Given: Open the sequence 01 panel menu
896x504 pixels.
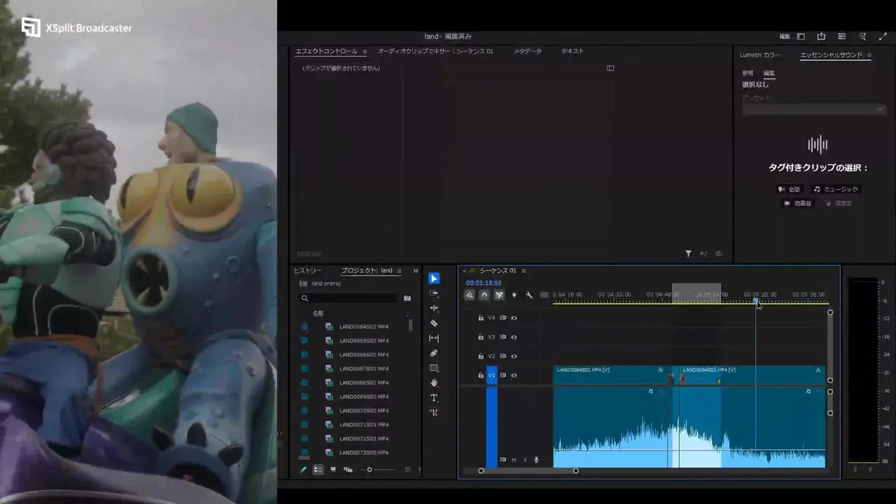Looking at the screenshot, I should 524,271.
